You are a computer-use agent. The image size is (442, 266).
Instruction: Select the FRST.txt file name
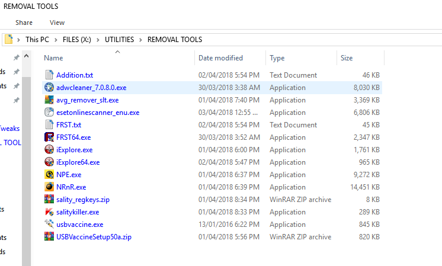pyautogui.click(x=69, y=125)
